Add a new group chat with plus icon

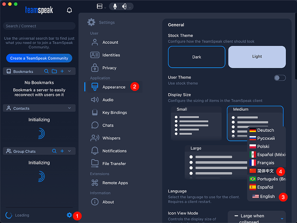pos(62,151)
